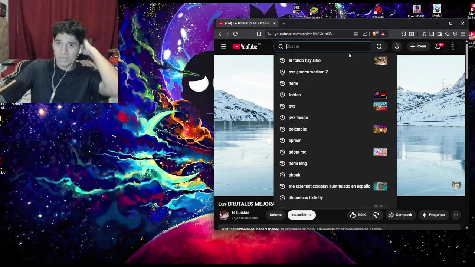Open Epic Games desktop shortcut
475x267 pixels.
pyautogui.click(x=297, y=11)
